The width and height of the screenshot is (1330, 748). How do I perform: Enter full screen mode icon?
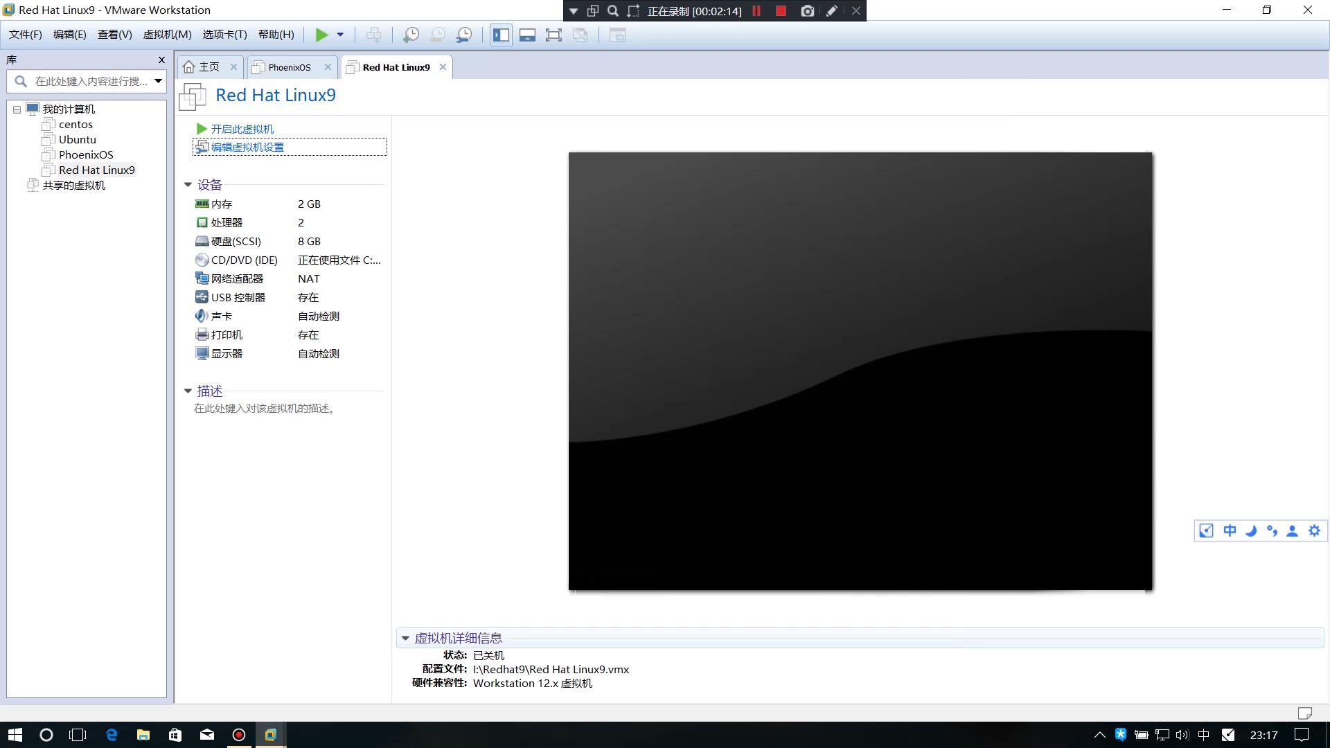pyautogui.click(x=553, y=35)
